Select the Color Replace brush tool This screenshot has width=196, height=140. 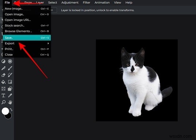[10, 75]
